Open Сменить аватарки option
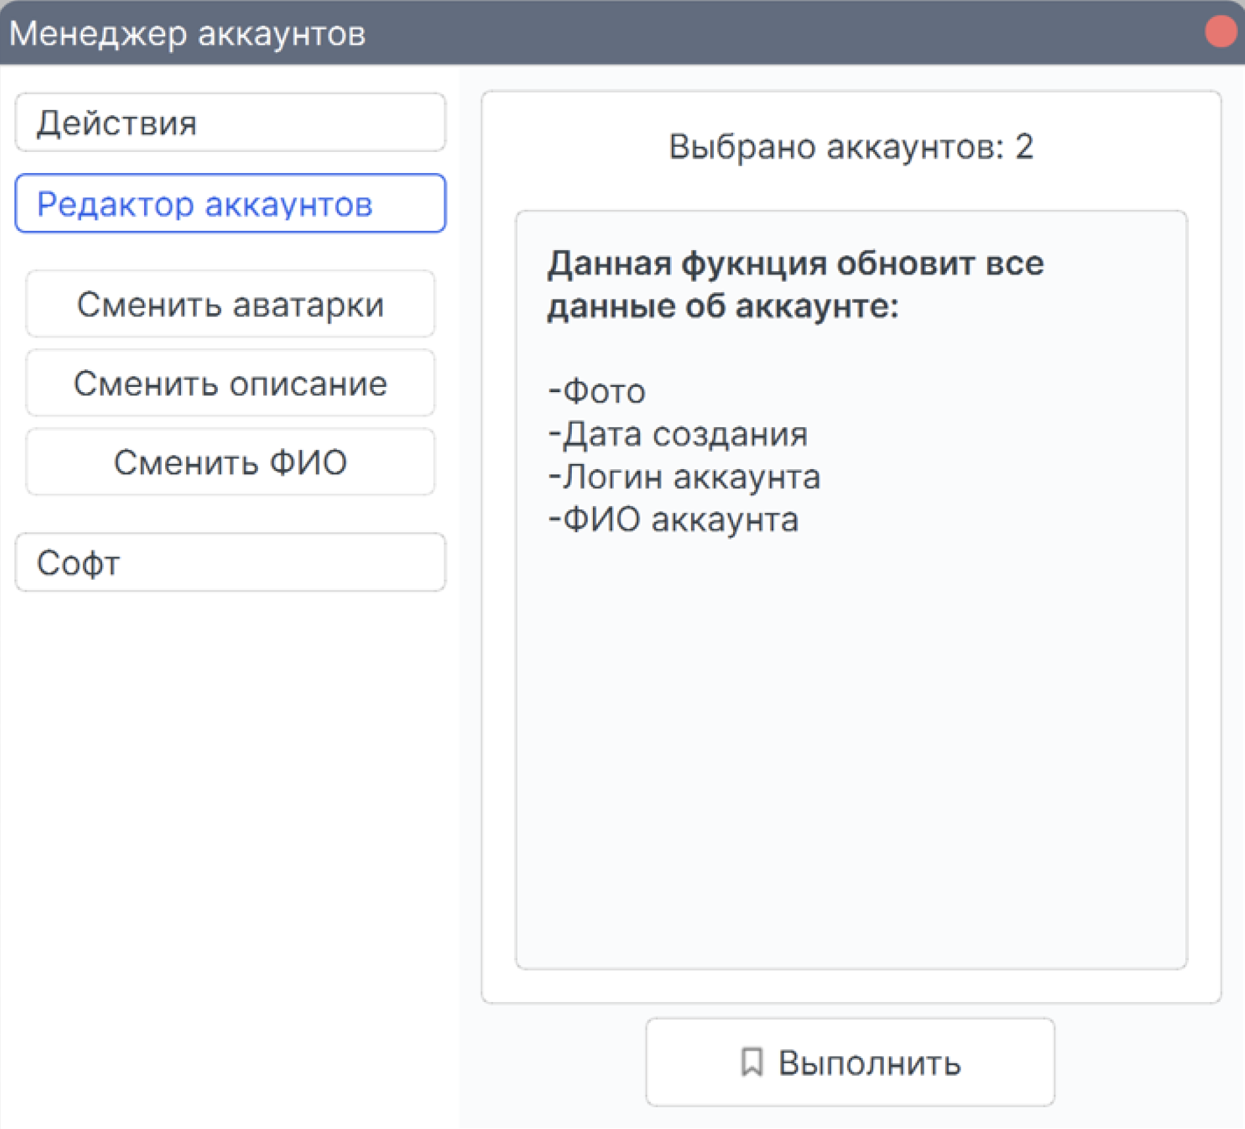The image size is (1245, 1129). [x=230, y=305]
